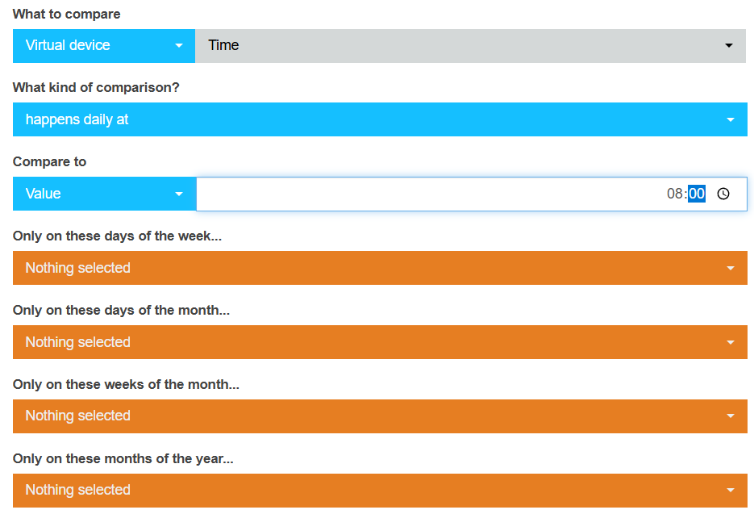Click the caret arrow beside Value
Viewport: 754px width, 514px height.
[x=179, y=194]
